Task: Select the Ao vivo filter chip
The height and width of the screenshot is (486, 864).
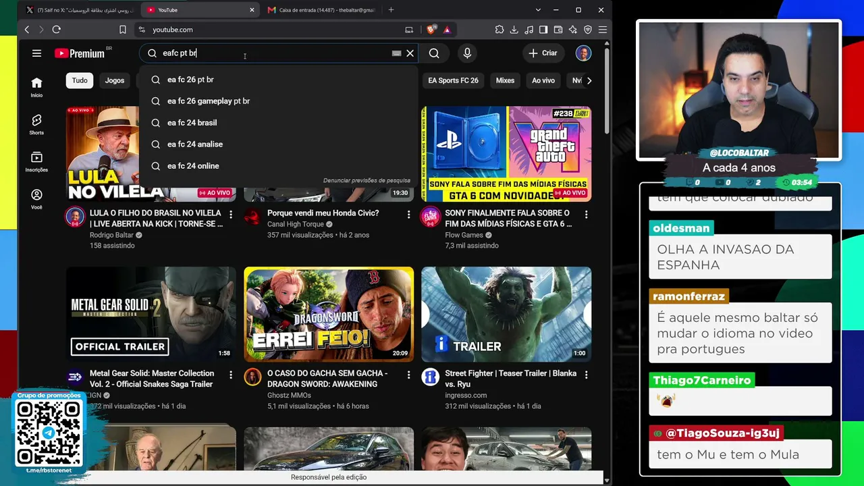Action: pyautogui.click(x=543, y=80)
